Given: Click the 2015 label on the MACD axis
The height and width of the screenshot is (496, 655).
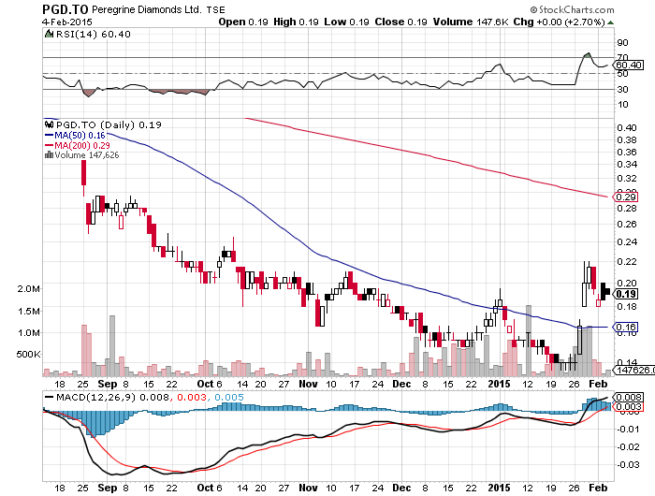Looking at the screenshot, I should [499, 488].
